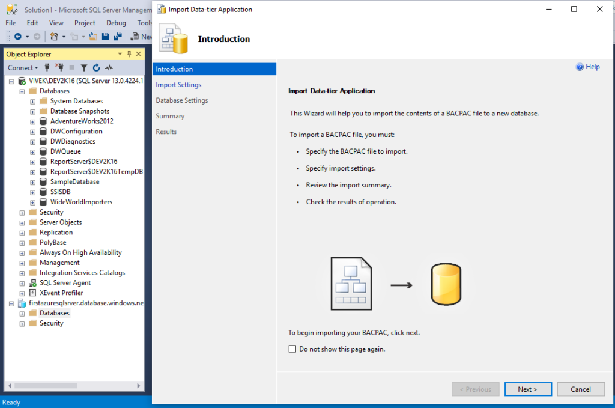Collapse the Databases folder

pos(22,91)
